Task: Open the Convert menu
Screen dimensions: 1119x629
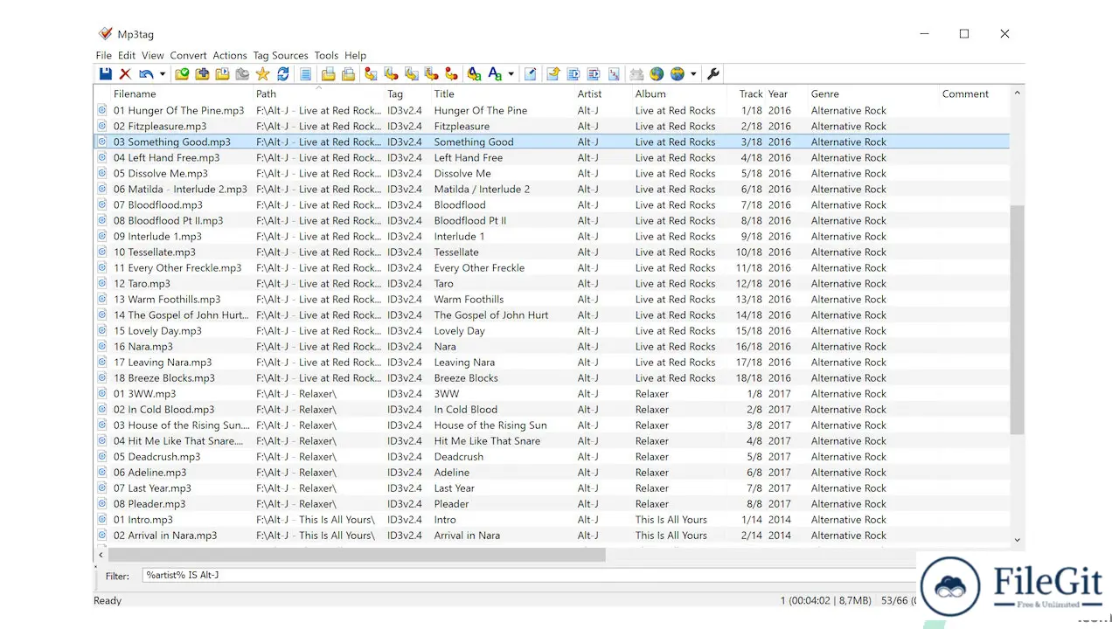Action: tap(189, 55)
